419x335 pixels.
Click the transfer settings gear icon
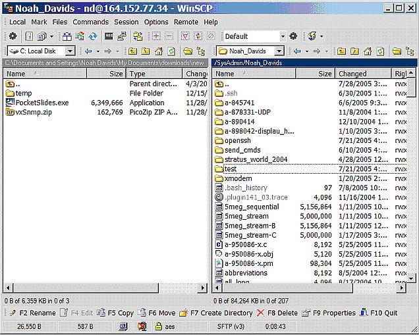tap(293, 36)
